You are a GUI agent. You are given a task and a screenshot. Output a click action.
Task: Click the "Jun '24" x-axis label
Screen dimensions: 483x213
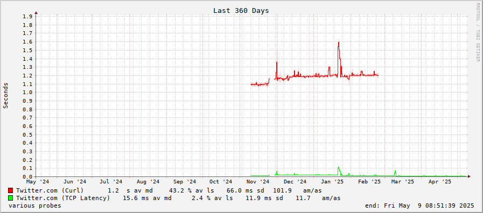point(75,182)
